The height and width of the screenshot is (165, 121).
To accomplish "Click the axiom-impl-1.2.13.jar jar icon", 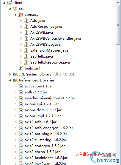I will [x=21, y=116].
